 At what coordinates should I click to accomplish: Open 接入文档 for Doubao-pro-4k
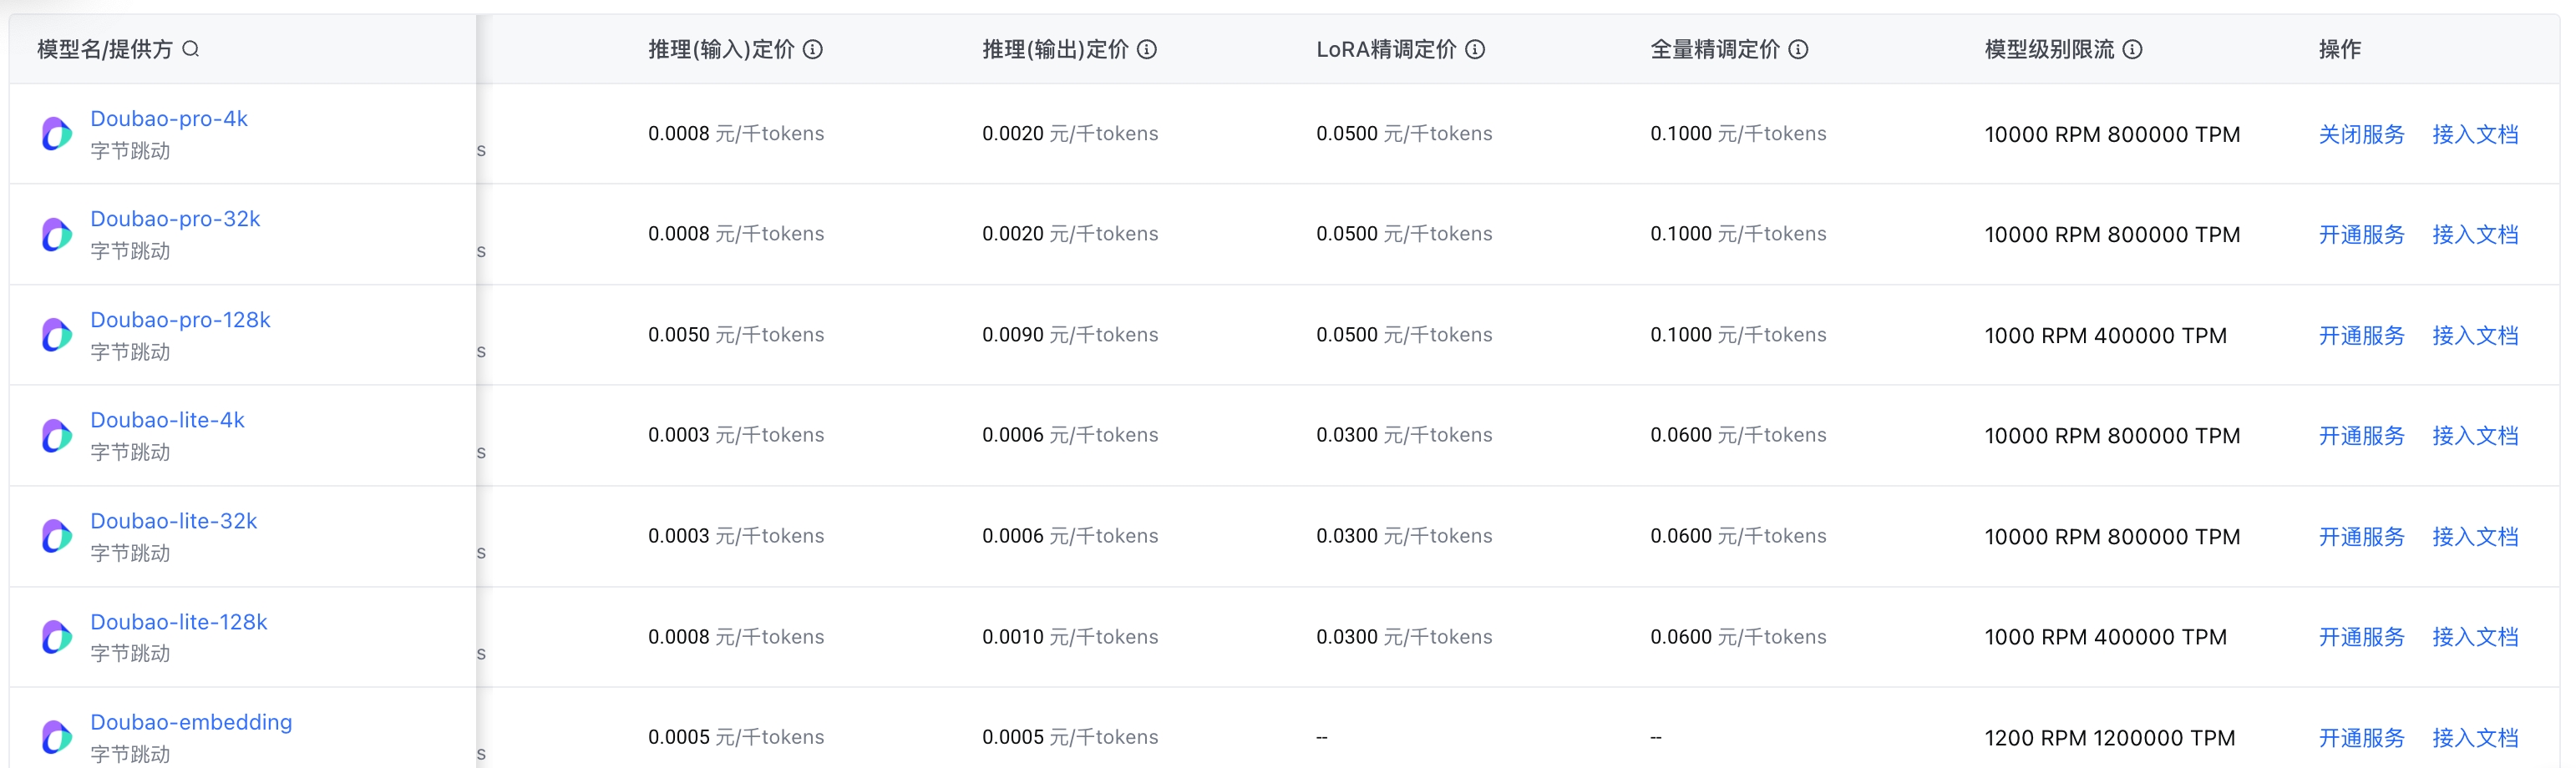coord(2475,134)
